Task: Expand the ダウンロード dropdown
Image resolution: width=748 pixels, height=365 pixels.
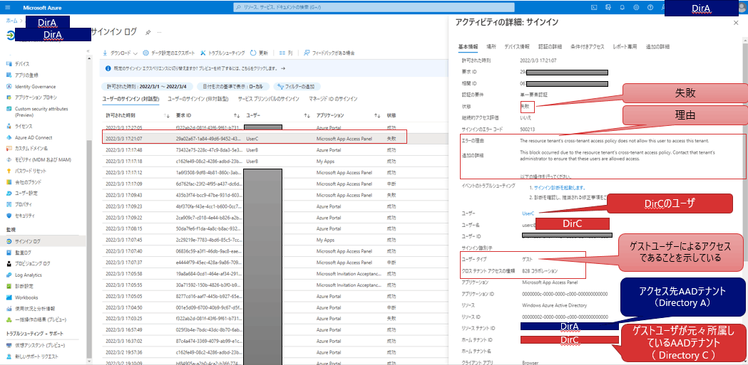Action: pos(121,53)
